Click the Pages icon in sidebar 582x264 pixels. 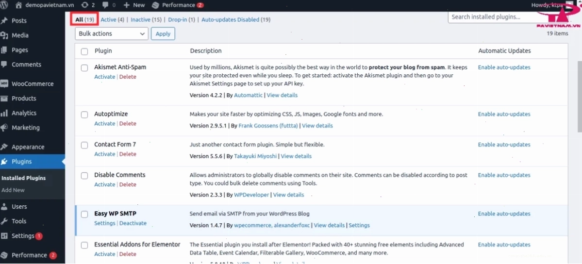(4, 50)
